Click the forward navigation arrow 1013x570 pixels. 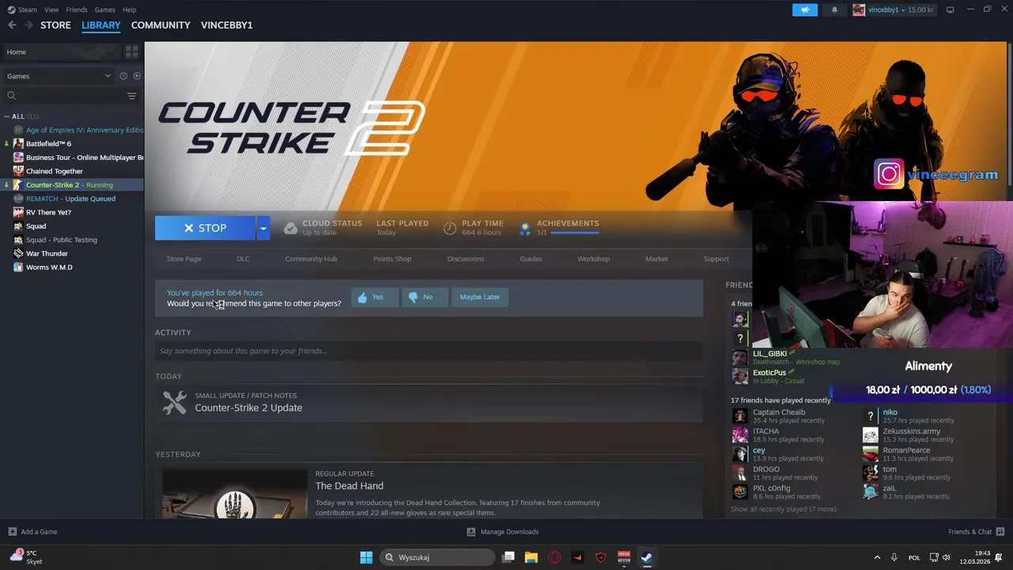29,25
